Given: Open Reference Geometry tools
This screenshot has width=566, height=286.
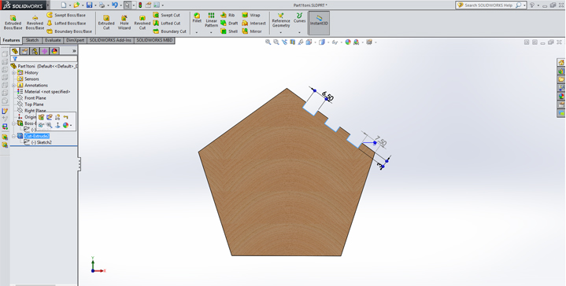Looking at the screenshot, I should point(281,20).
